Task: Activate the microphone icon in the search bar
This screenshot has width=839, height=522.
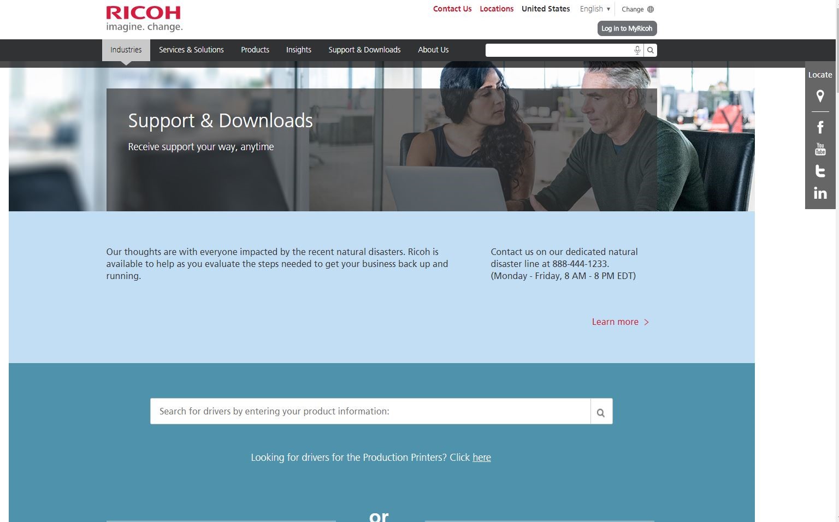Action: (637, 50)
